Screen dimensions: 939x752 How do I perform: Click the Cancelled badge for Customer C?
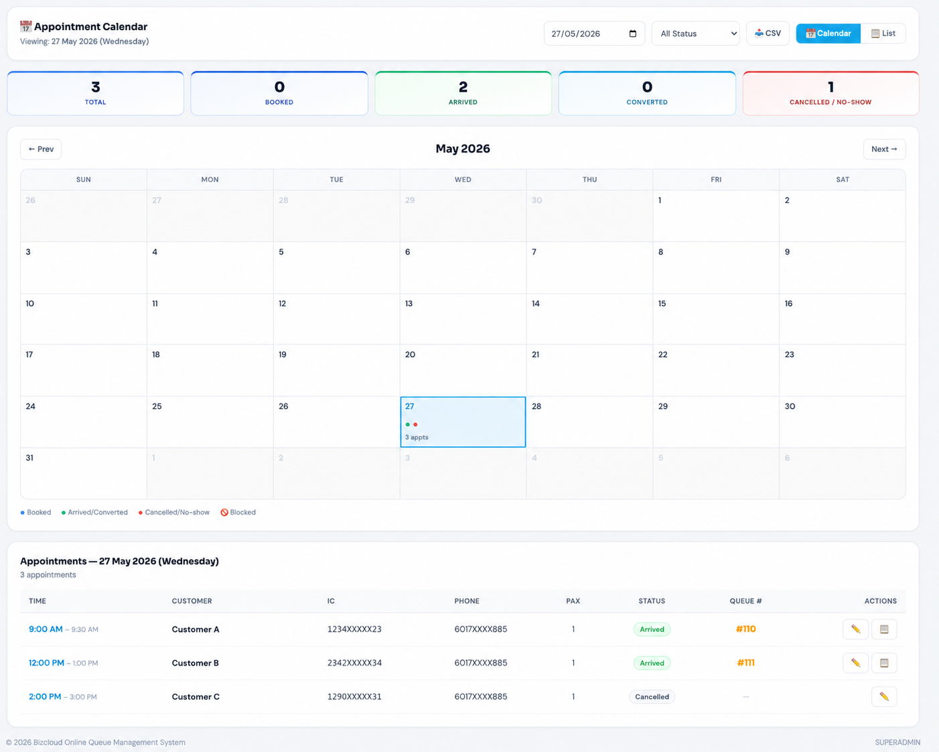[x=652, y=697]
